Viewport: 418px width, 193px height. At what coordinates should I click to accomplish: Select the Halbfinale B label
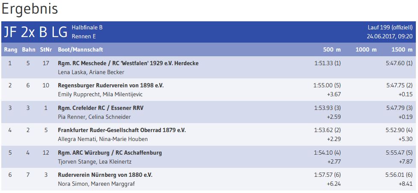pos(87,28)
